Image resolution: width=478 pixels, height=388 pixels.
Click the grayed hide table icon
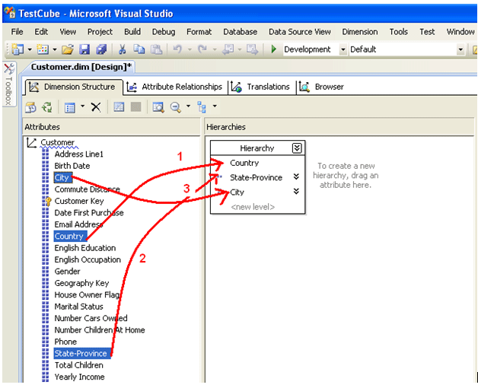(136, 107)
